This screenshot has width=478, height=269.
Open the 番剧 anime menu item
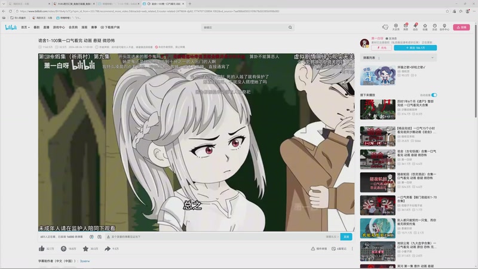pyautogui.click(x=36, y=27)
